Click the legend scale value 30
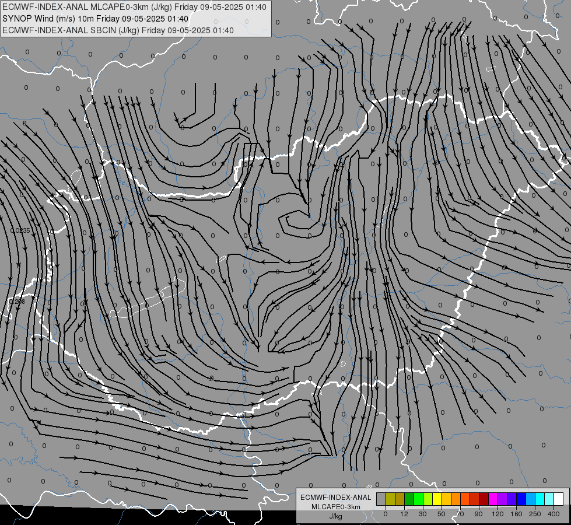 [423, 514]
